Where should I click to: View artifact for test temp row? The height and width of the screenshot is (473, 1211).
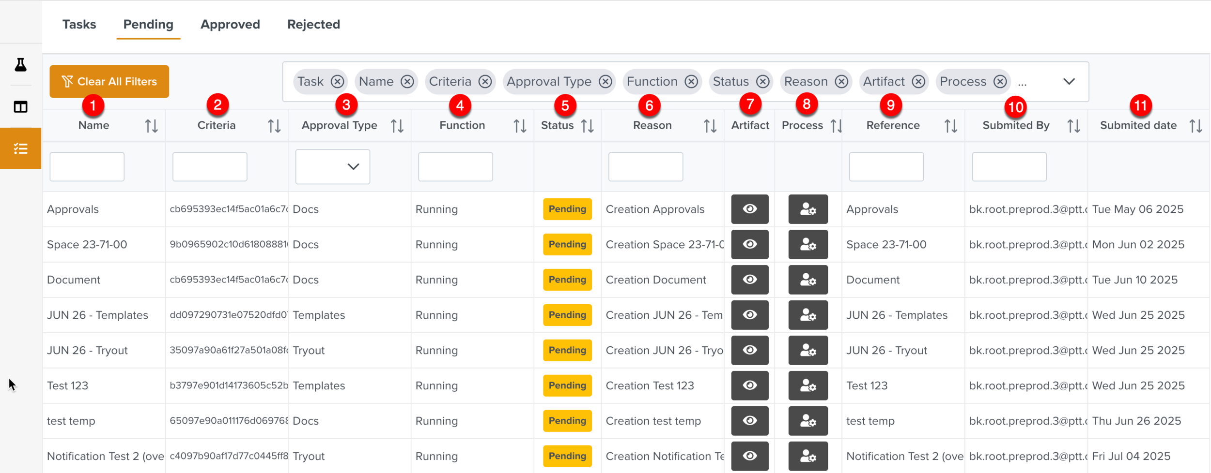tap(749, 421)
